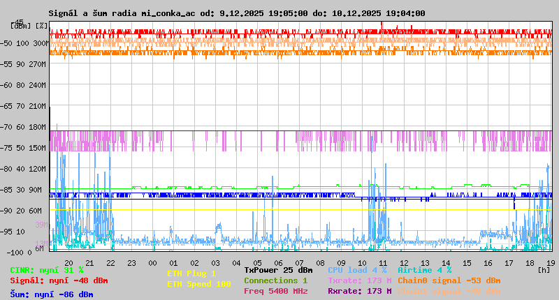Click the hour '06' tick on time axis
559x300 pixels.
pos(278,263)
